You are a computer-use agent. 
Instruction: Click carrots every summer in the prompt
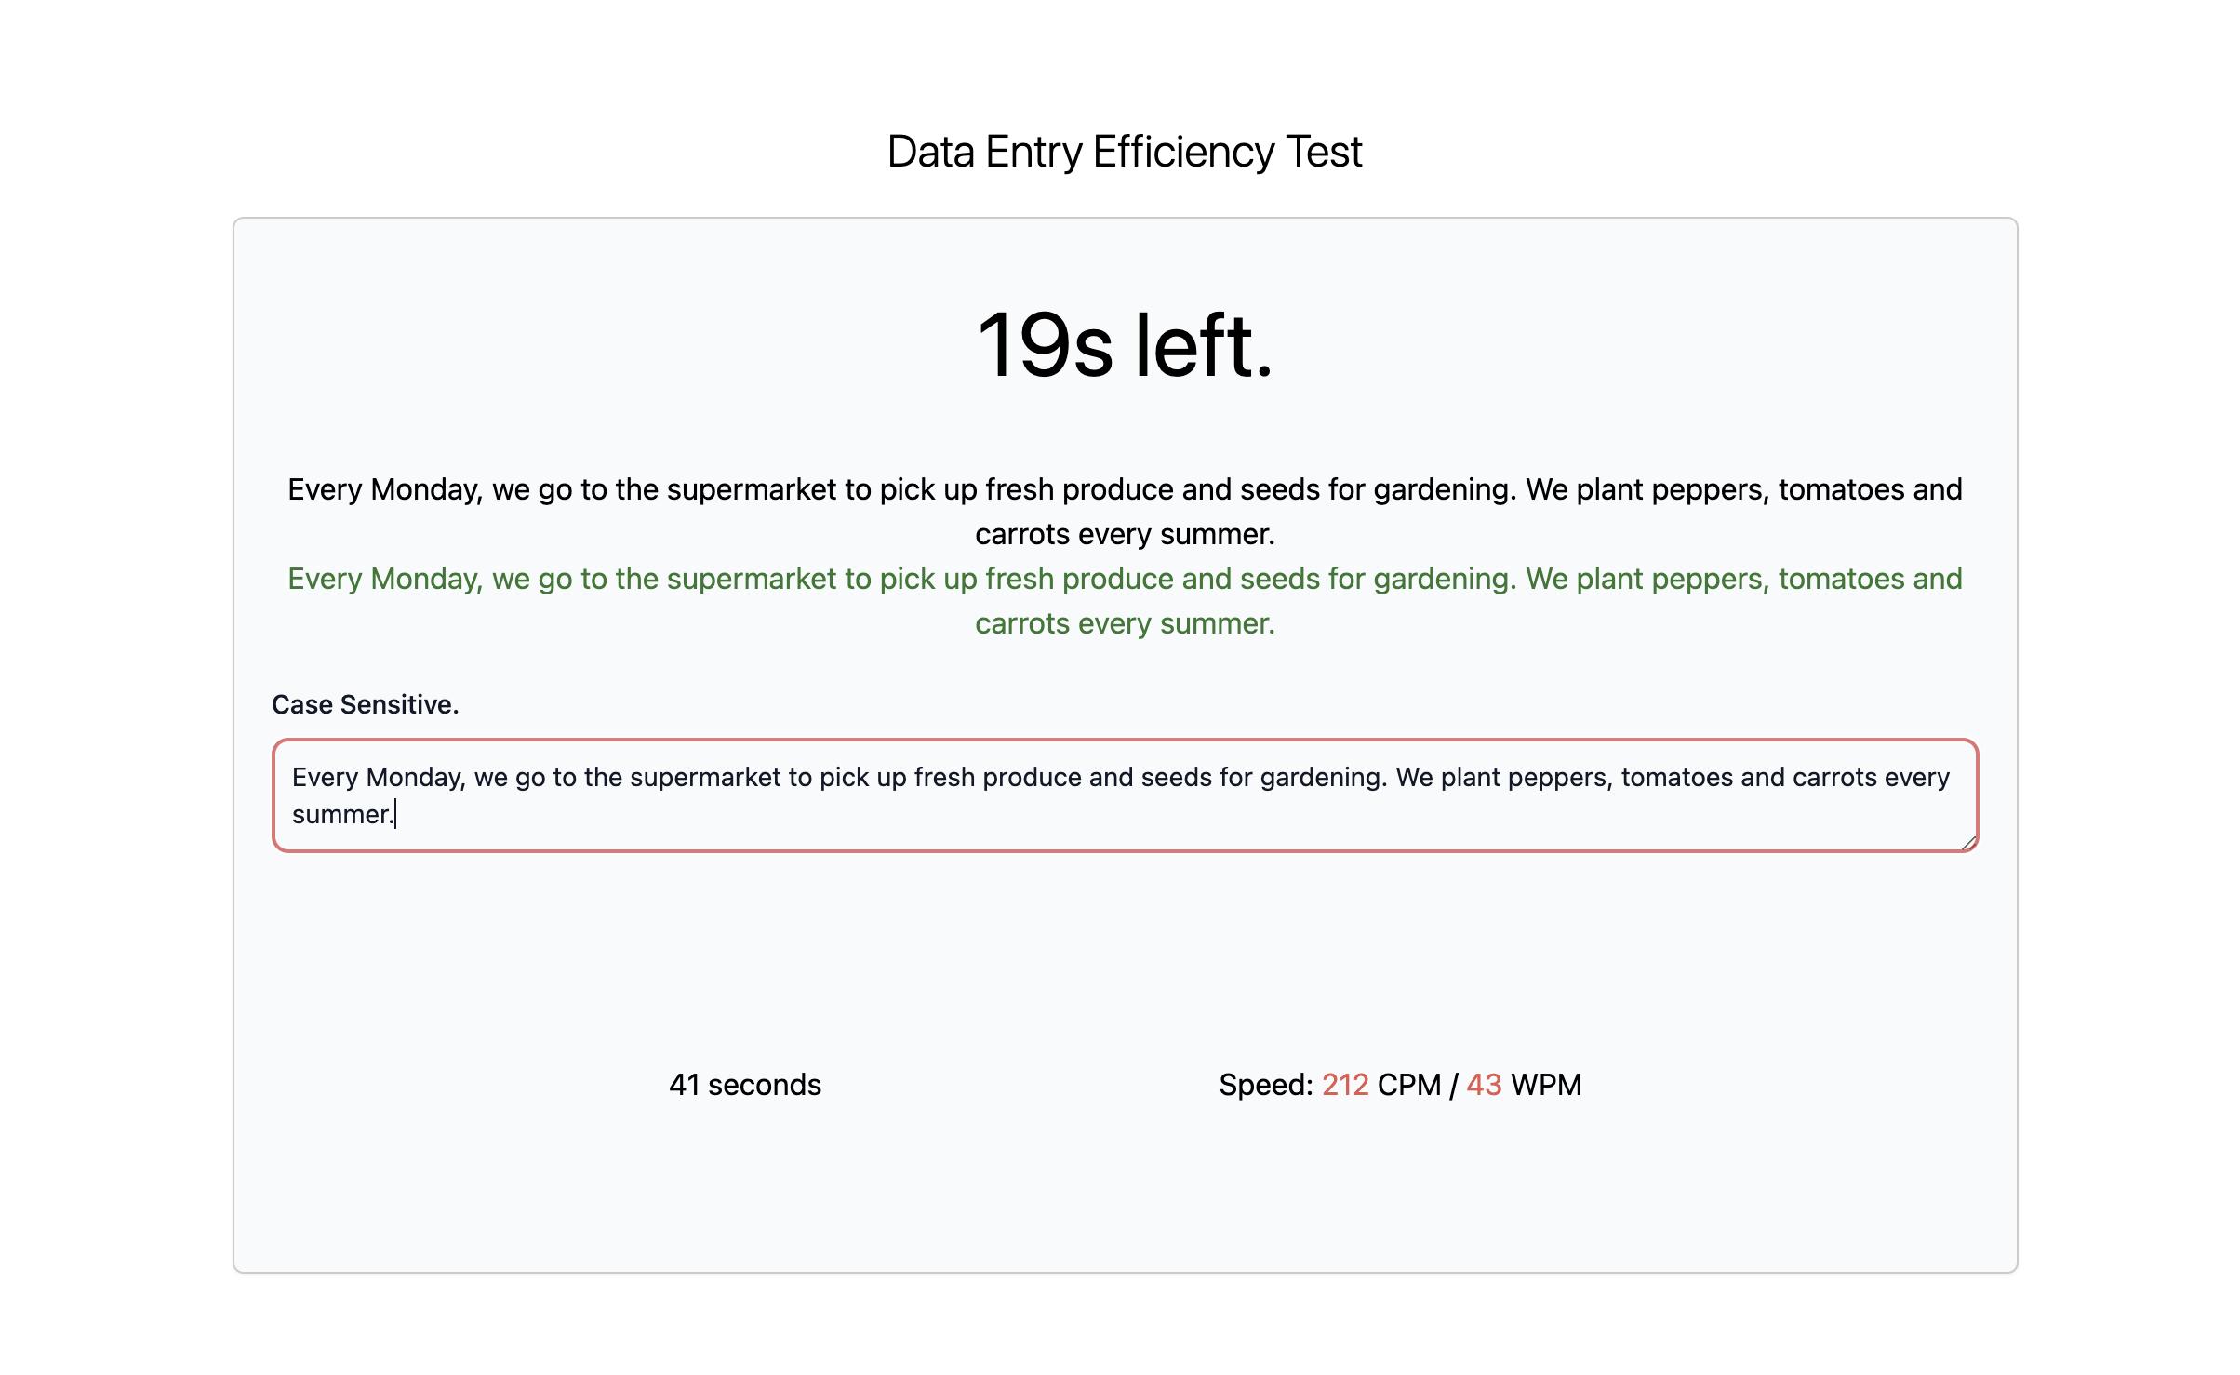[1124, 534]
